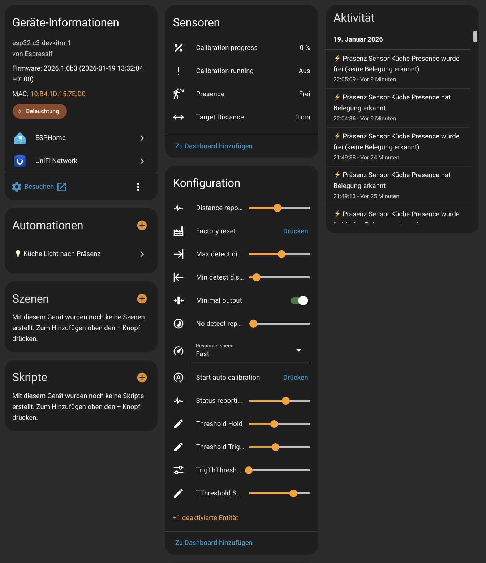Click the Presence motion sensor icon
The width and height of the screenshot is (486, 563).
(x=179, y=94)
